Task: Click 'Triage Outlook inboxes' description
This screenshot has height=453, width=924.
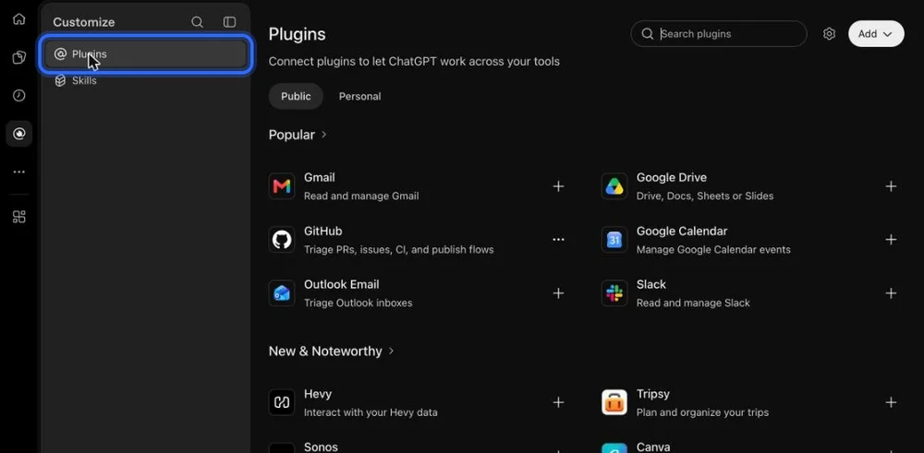Action: tap(359, 303)
